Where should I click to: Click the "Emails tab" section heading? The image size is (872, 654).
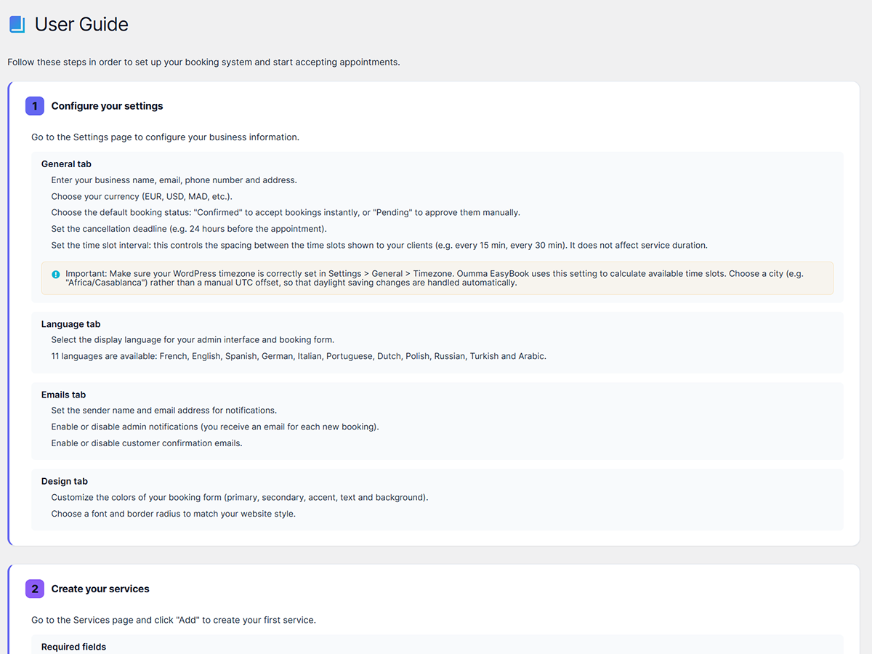[x=63, y=395]
